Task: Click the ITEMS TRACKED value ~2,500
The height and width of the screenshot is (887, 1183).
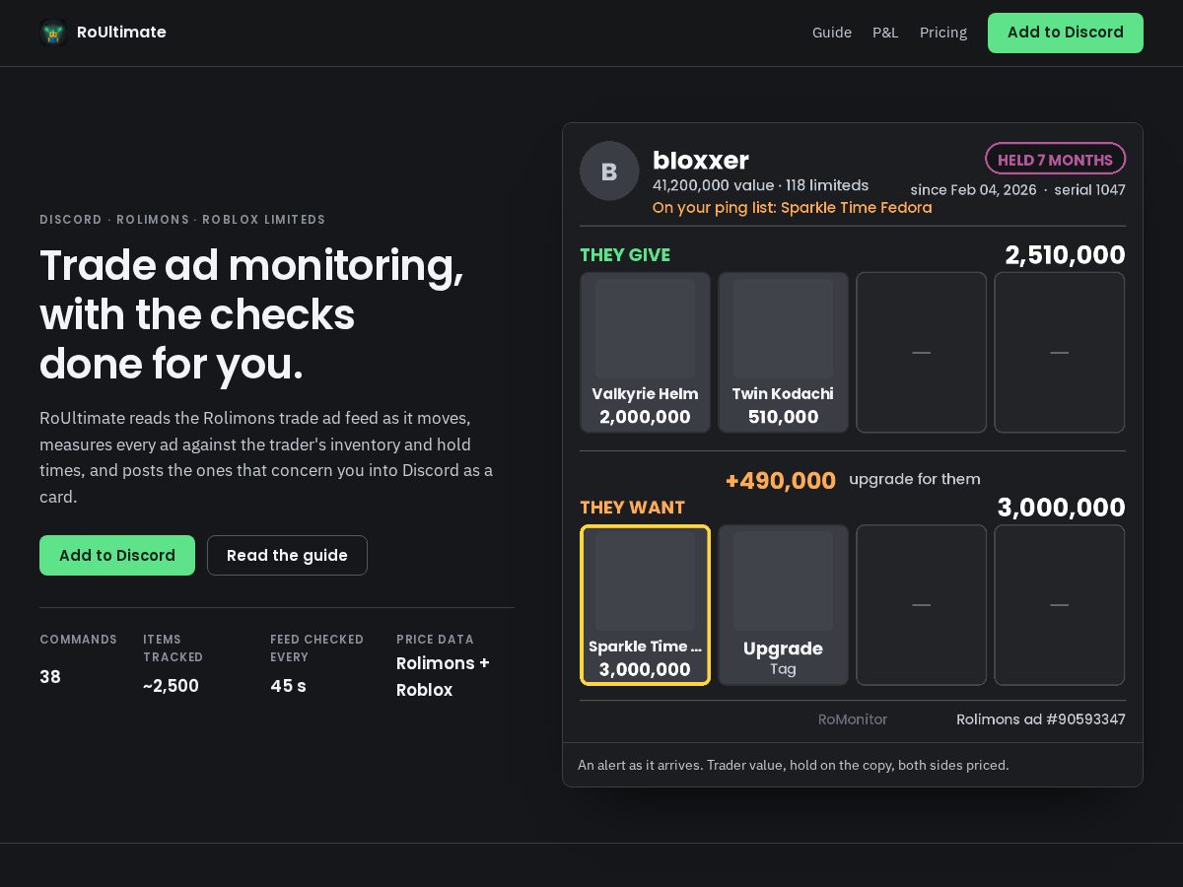Action: point(171,686)
